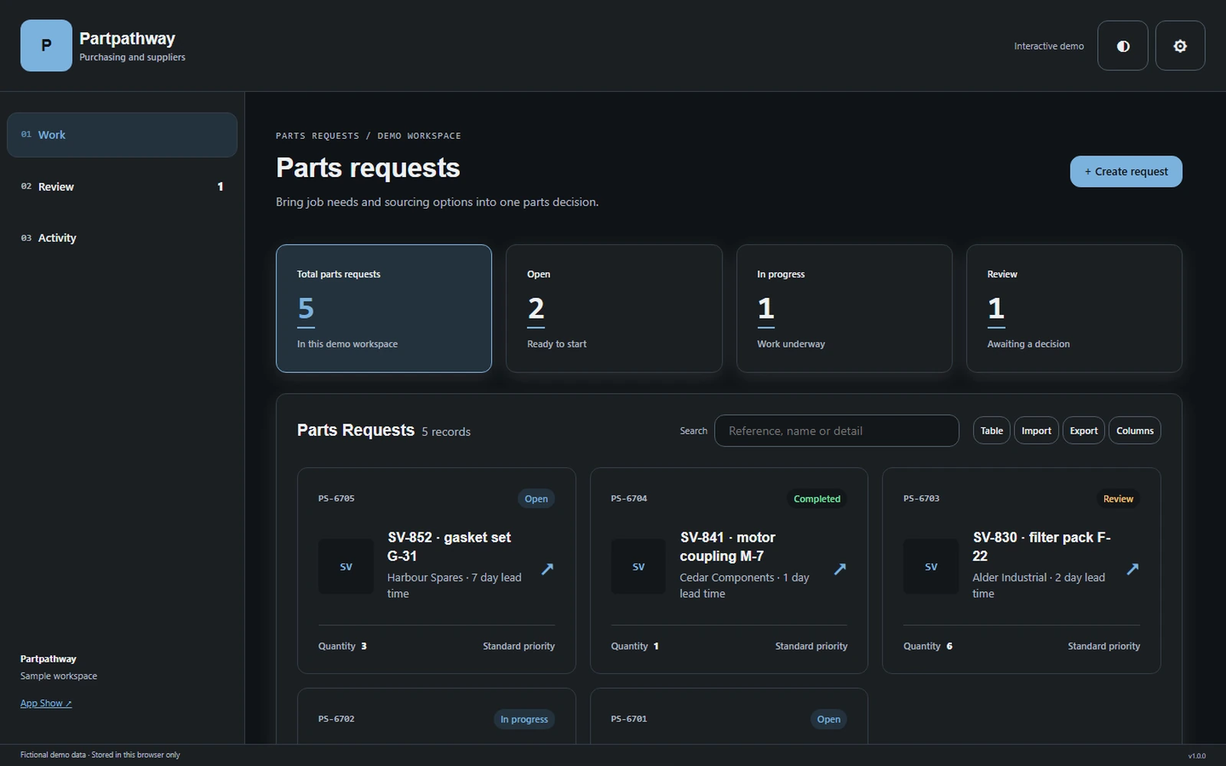Click Quantity 6 on card PS-6703
The image size is (1226, 766).
pos(928,647)
